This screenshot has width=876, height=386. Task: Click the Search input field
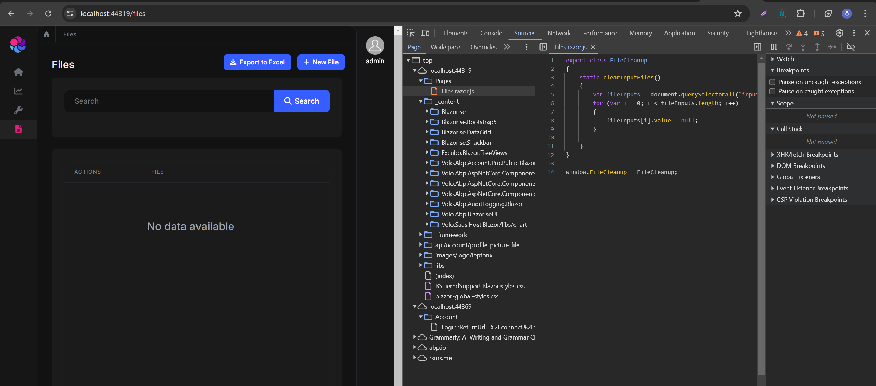click(169, 101)
